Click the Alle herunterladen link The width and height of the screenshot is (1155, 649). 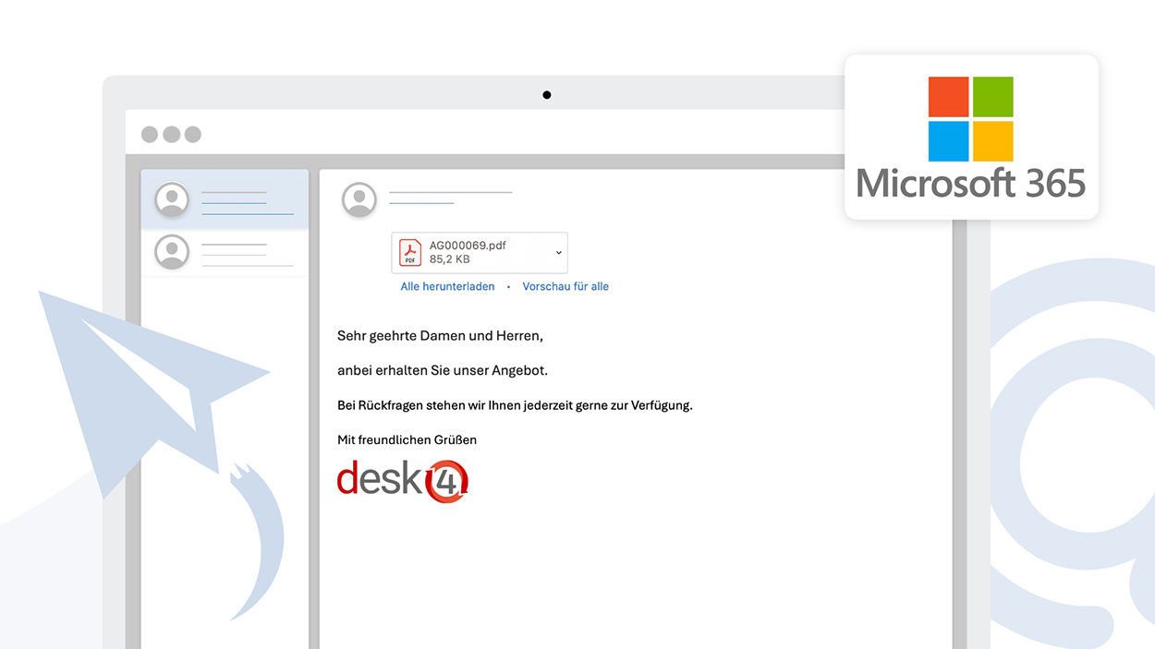[447, 287]
